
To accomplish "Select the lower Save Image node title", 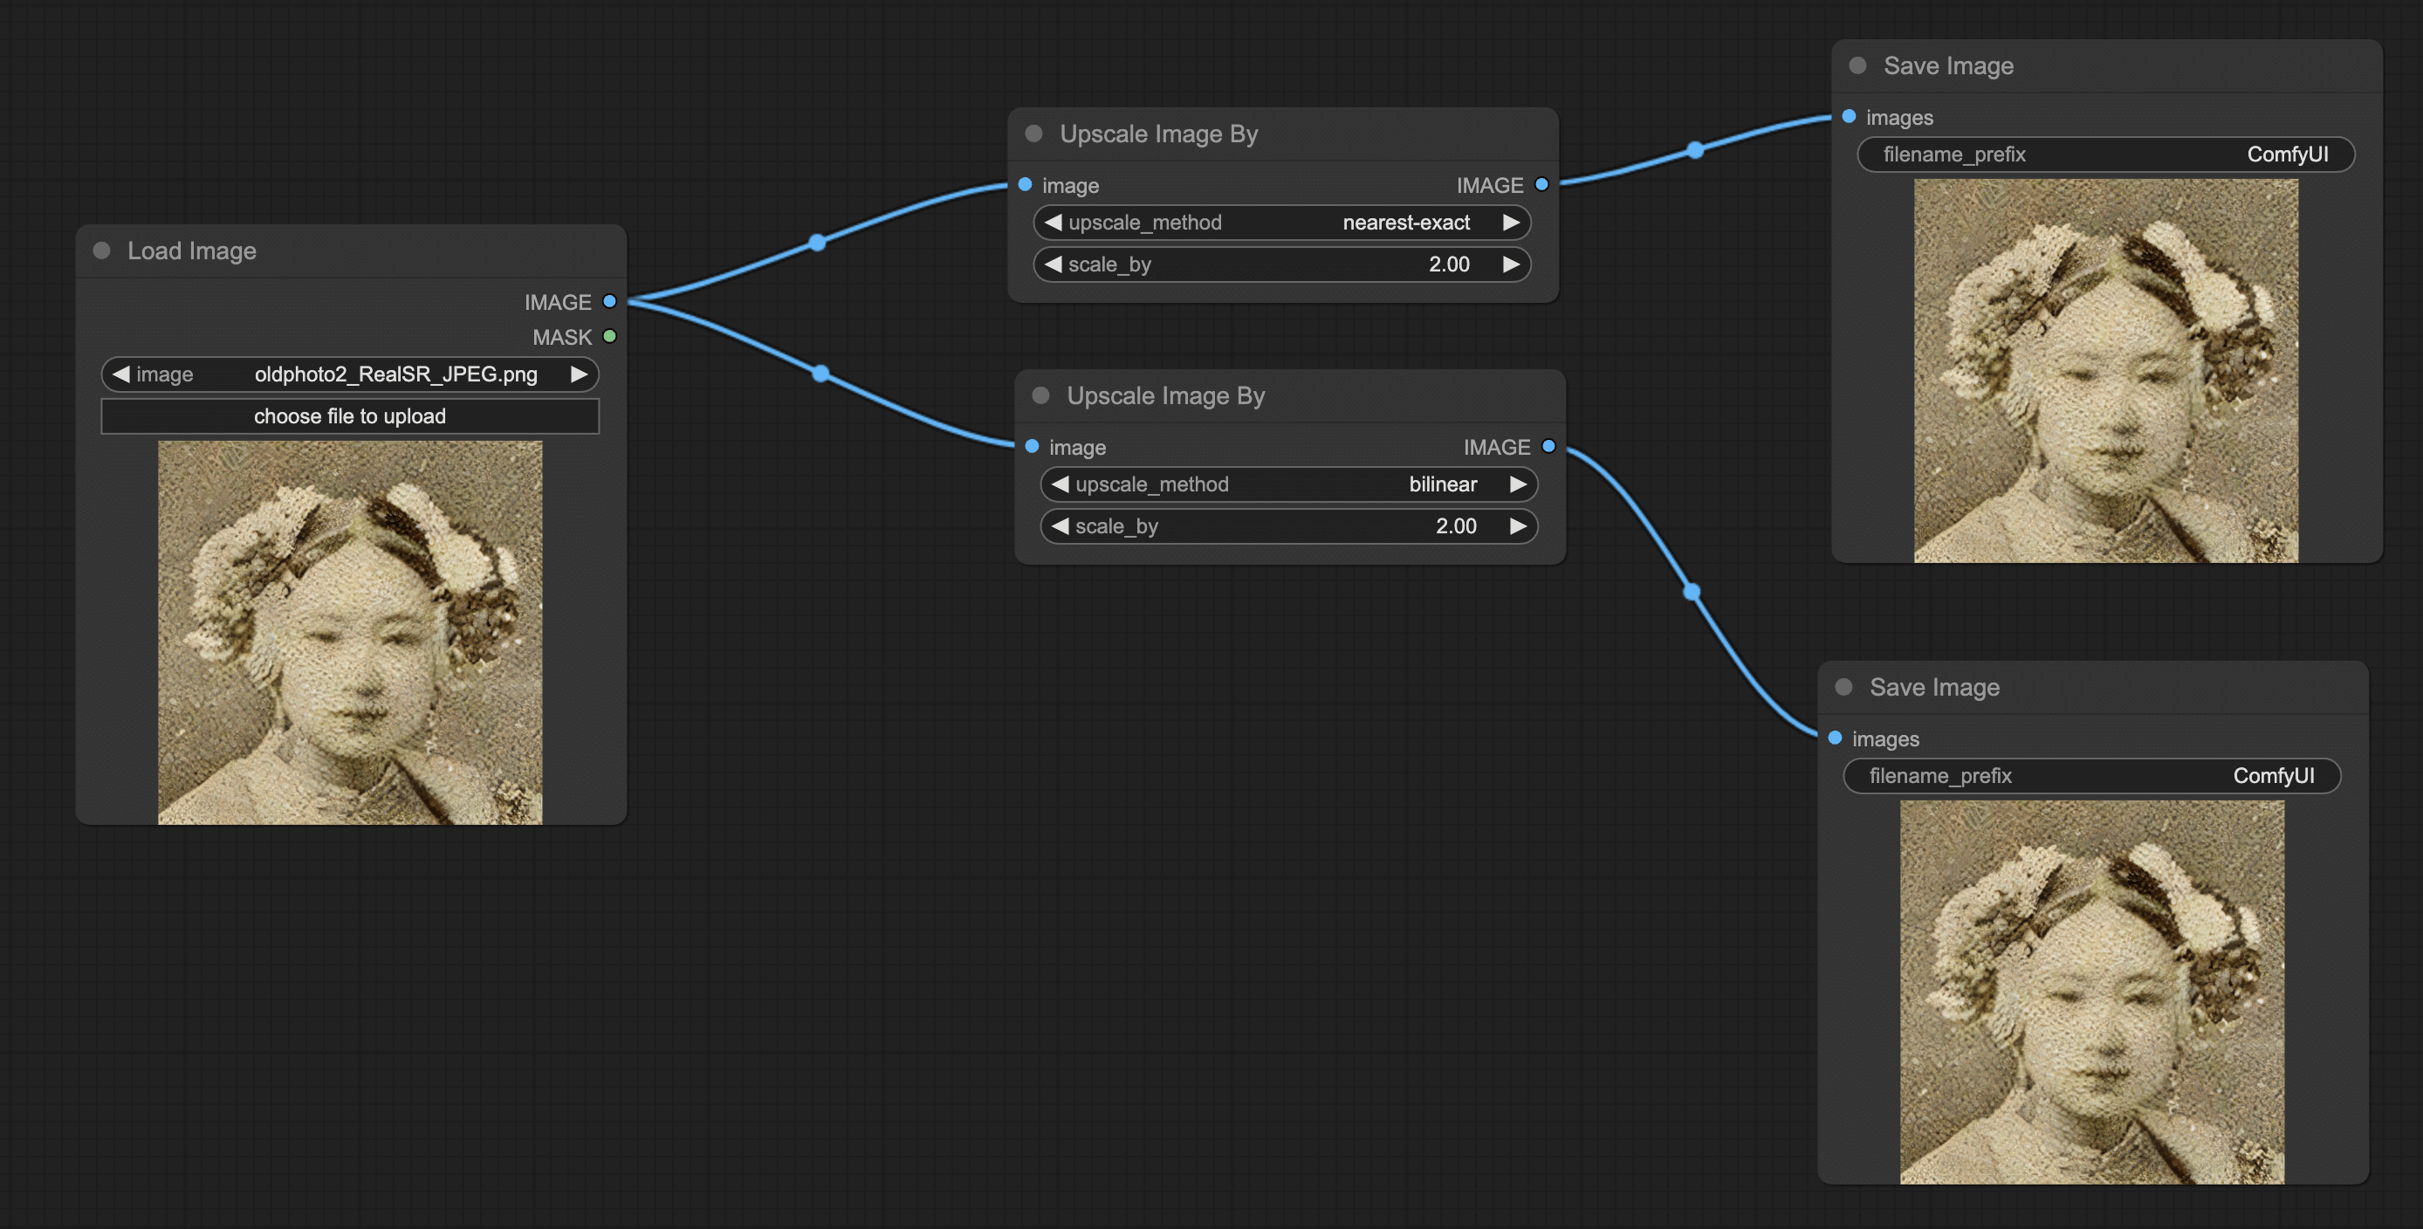I will 1934,687.
